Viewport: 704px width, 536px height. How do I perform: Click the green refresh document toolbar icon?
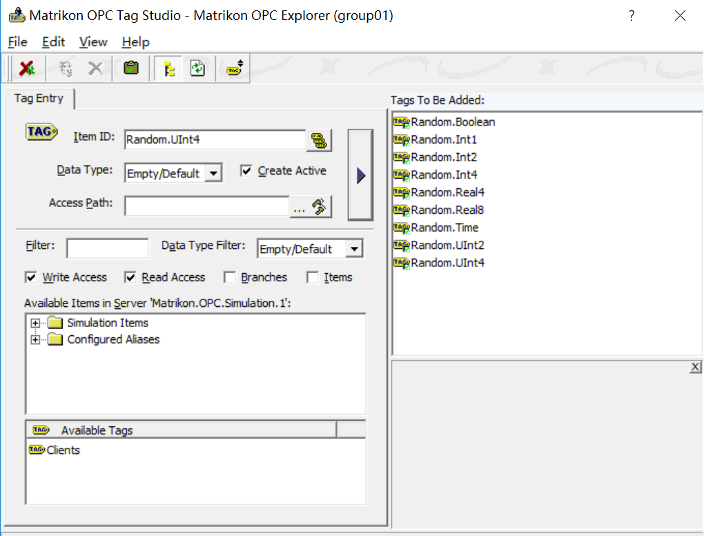(197, 69)
